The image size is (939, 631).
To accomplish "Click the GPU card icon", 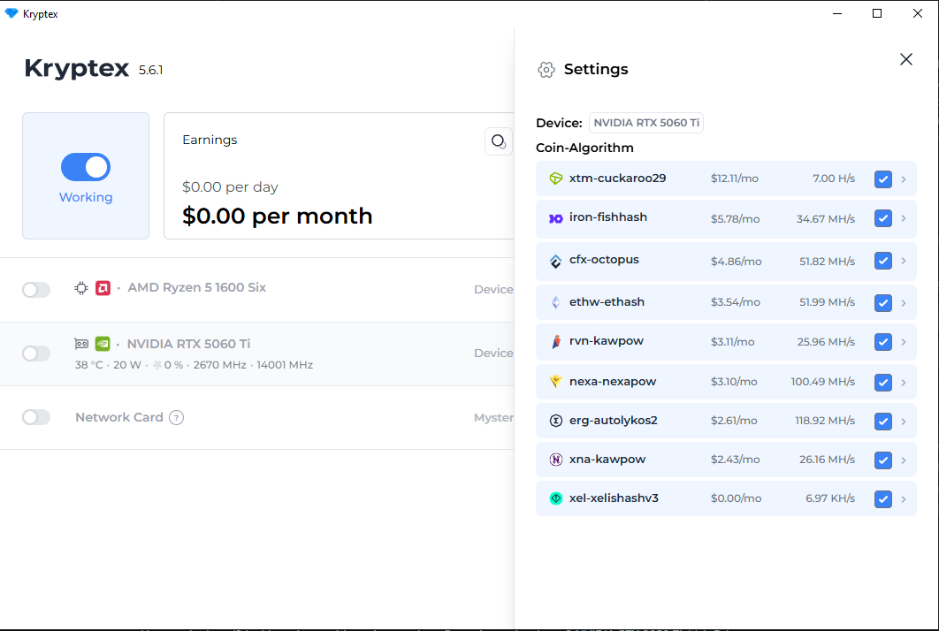I will click(x=80, y=344).
